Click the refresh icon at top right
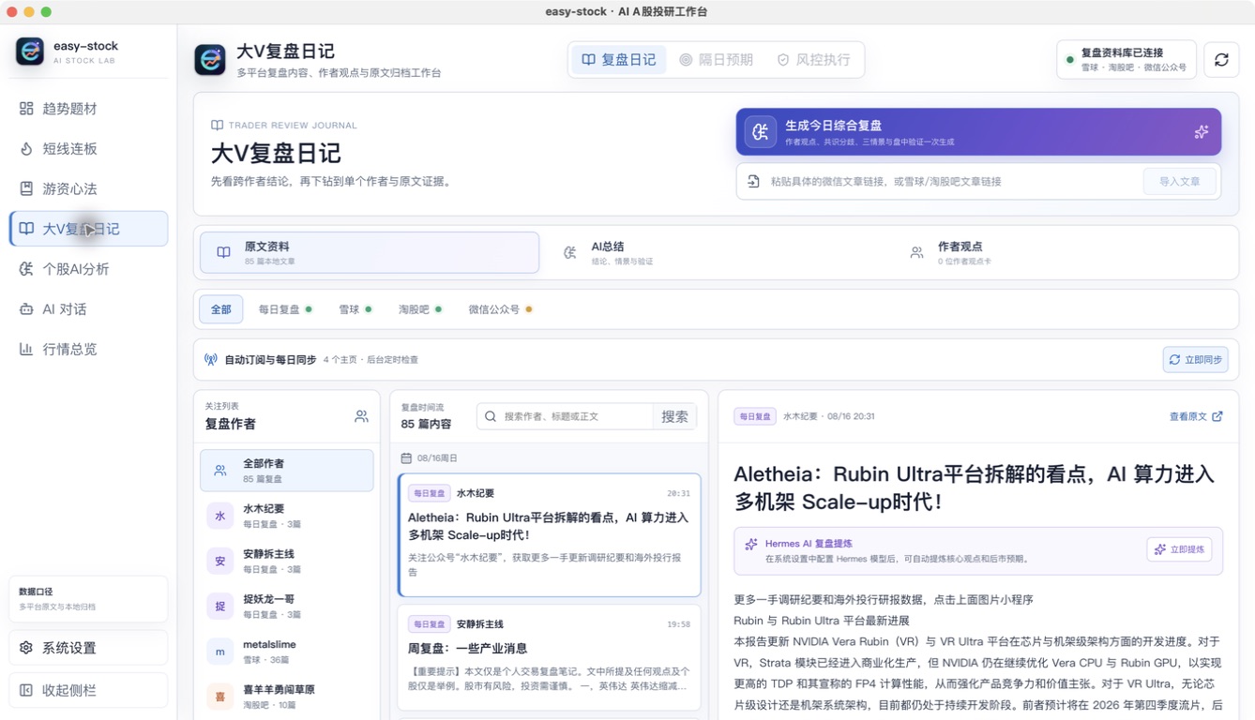 [1221, 60]
